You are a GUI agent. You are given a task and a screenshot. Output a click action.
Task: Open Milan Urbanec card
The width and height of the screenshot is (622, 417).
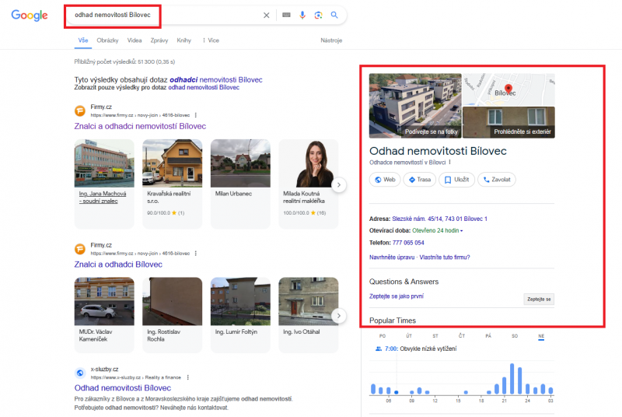click(x=240, y=184)
